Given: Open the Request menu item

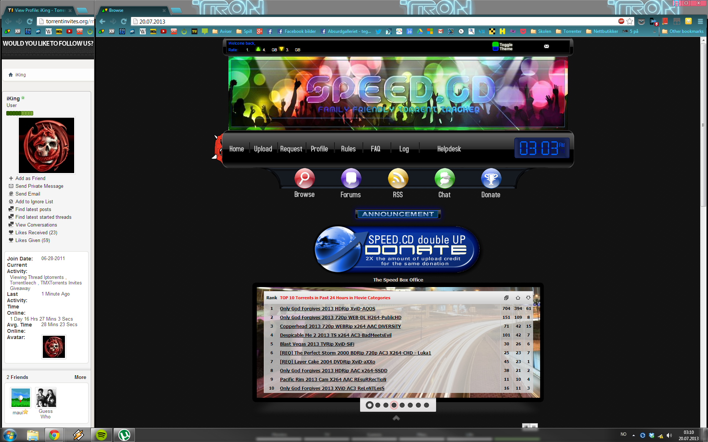Looking at the screenshot, I should tap(291, 149).
